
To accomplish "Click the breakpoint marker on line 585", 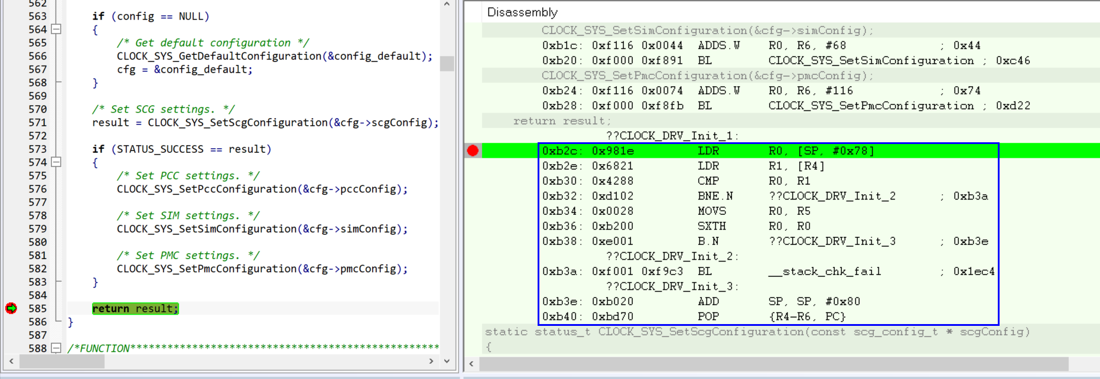I will click(x=11, y=308).
